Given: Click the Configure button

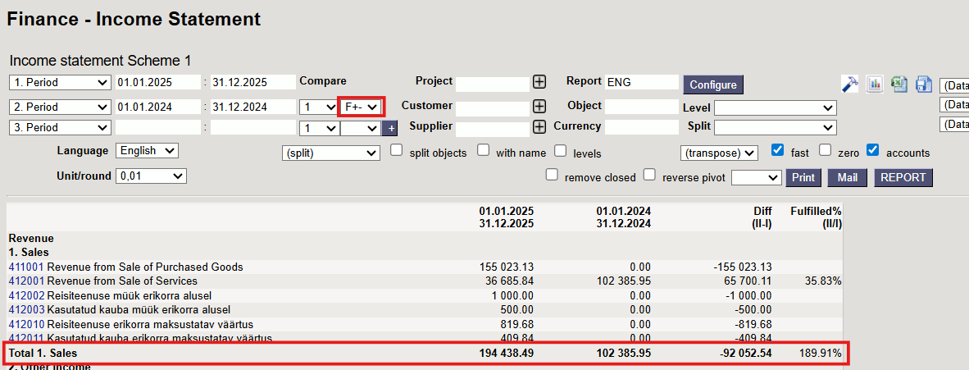Looking at the screenshot, I should tap(713, 85).
